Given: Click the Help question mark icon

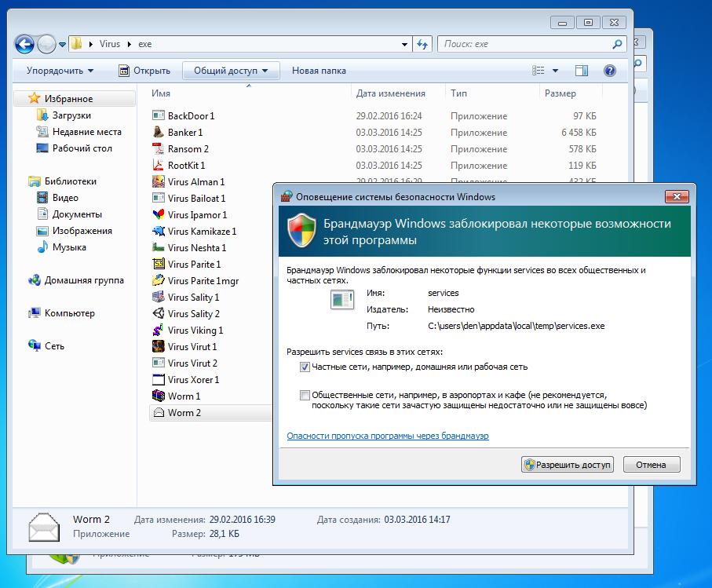Looking at the screenshot, I should [x=609, y=71].
